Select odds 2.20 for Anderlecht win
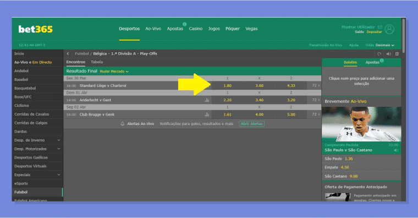Image resolution: width=418 pixels, height=218 pixels. click(227, 100)
